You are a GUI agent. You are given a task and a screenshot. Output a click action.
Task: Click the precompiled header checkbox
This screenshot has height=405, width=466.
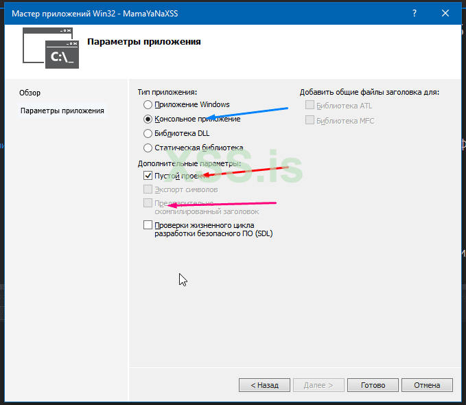[x=148, y=203]
